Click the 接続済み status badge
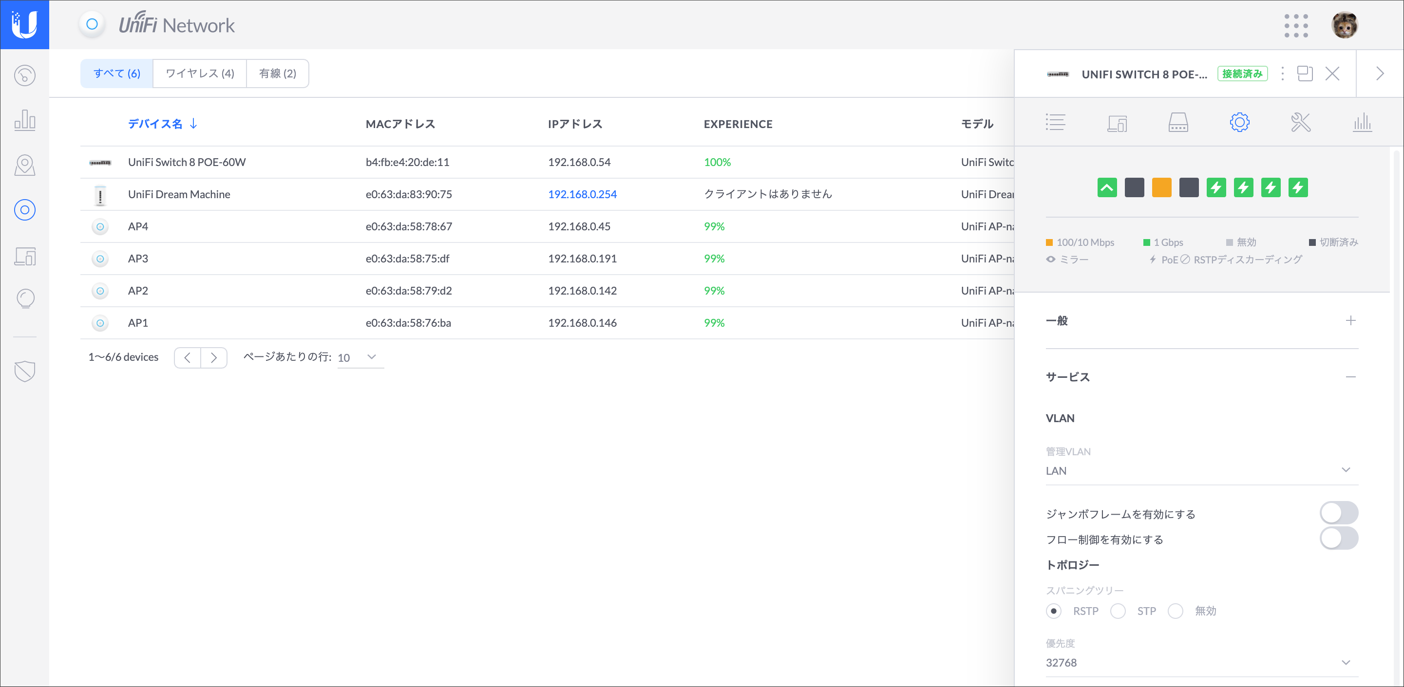The image size is (1404, 687). pos(1242,74)
